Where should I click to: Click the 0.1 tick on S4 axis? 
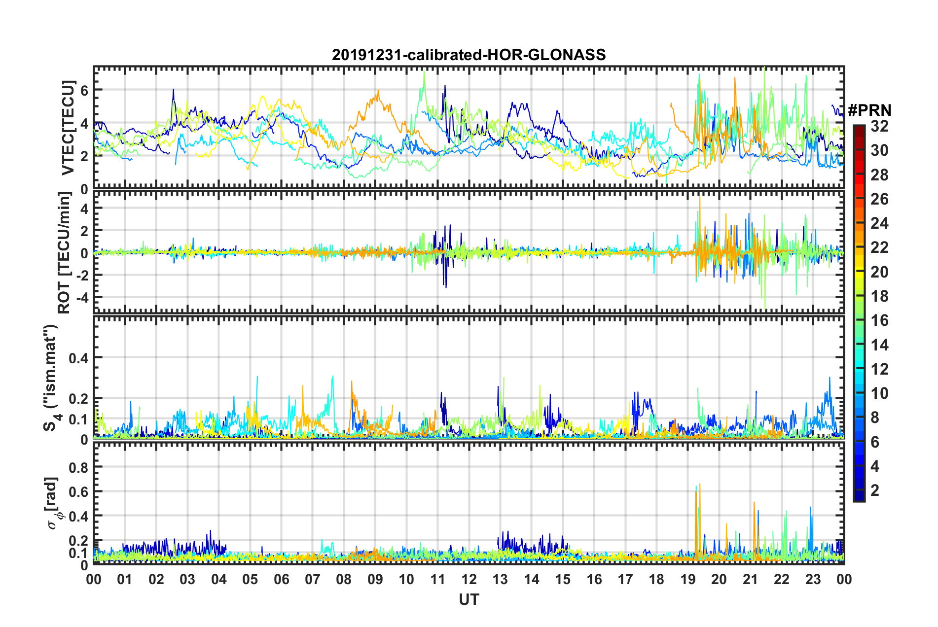pos(79,419)
